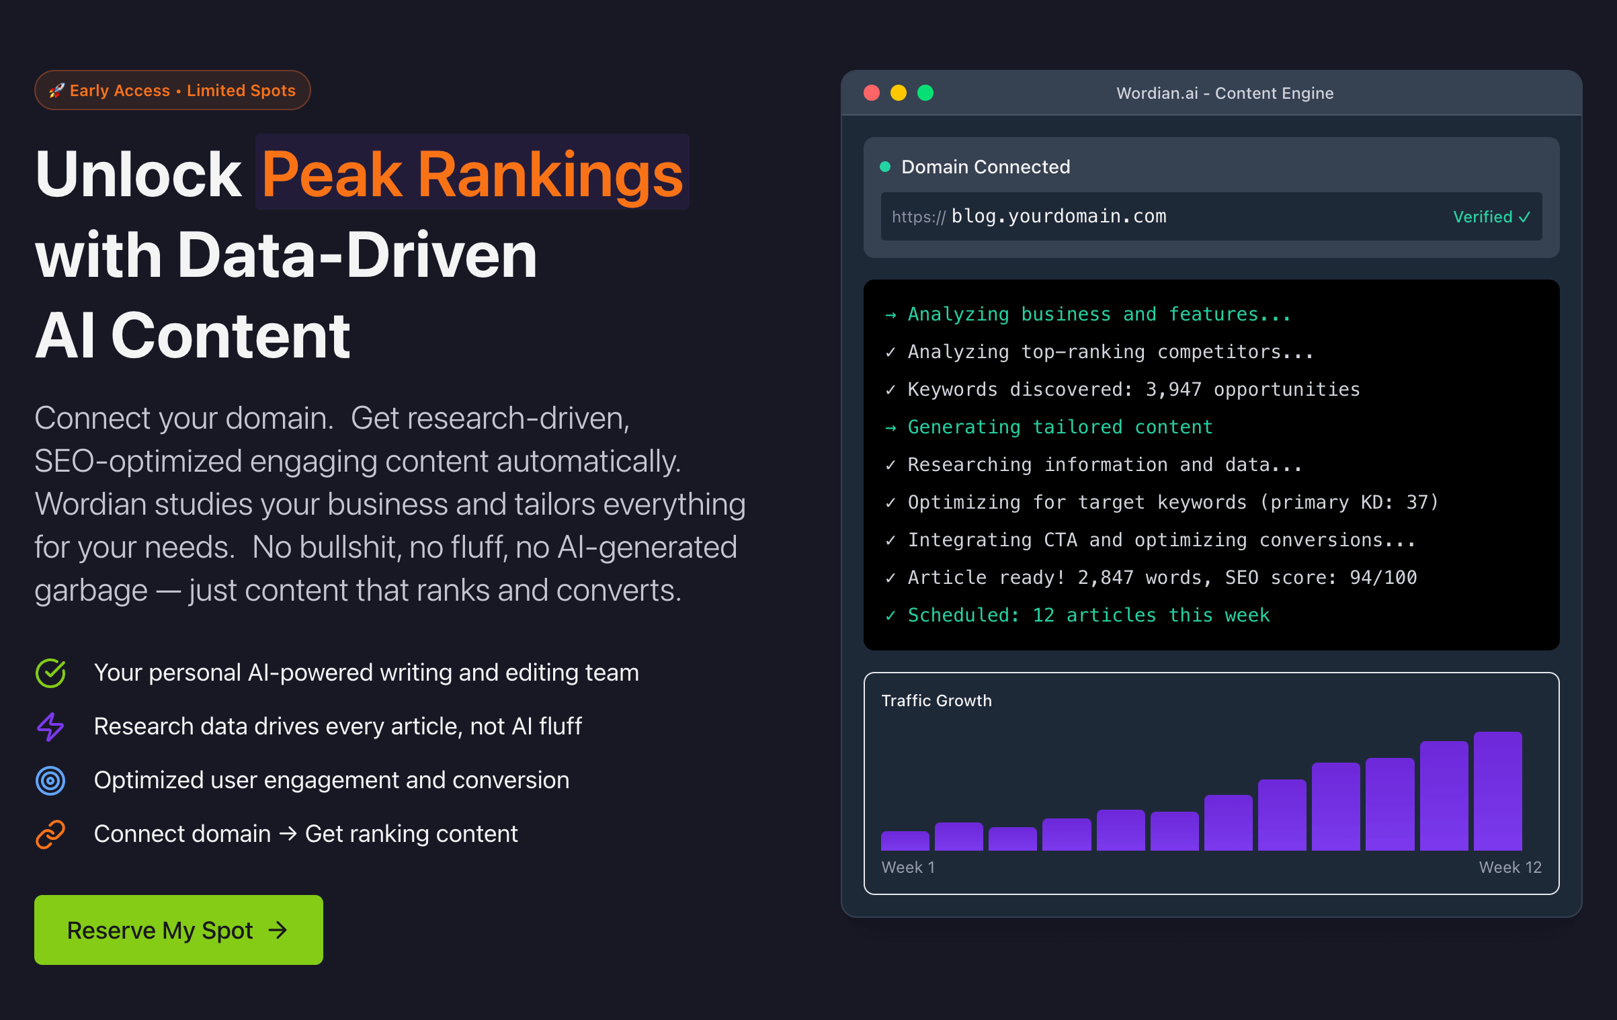Select the Week 1 bar in the Traffic Growth chart
The image size is (1617, 1020).
tap(905, 840)
